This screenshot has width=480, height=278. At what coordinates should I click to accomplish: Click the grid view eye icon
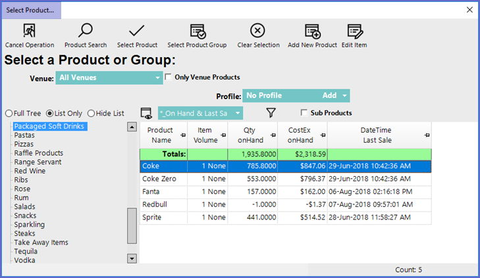click(x=147, y=113)
